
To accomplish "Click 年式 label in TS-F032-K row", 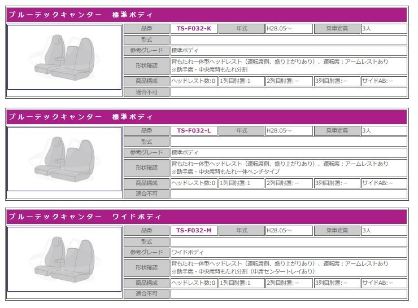I will [x=242, y=28].
